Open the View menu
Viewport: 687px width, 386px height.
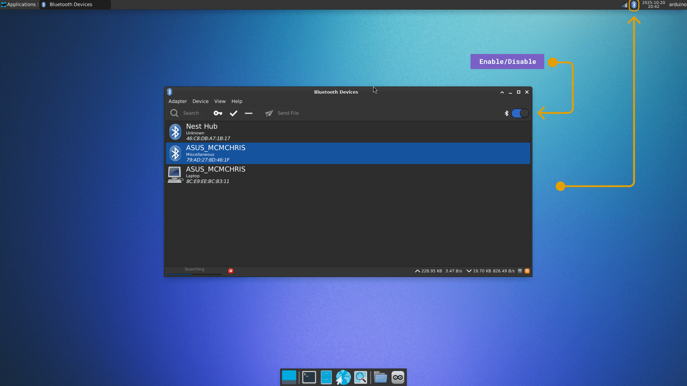point(220,102)
